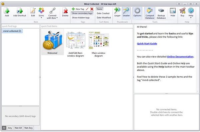This screenshot has width=200, height=132.
Task: Click the quick find tags field
Action: coord(20,26)
